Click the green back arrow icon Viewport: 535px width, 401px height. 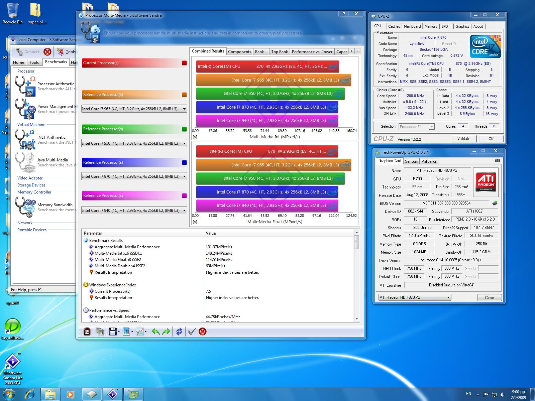pos(155,331)
